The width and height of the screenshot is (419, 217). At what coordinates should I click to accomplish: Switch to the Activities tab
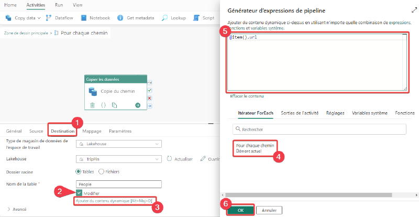36,5
